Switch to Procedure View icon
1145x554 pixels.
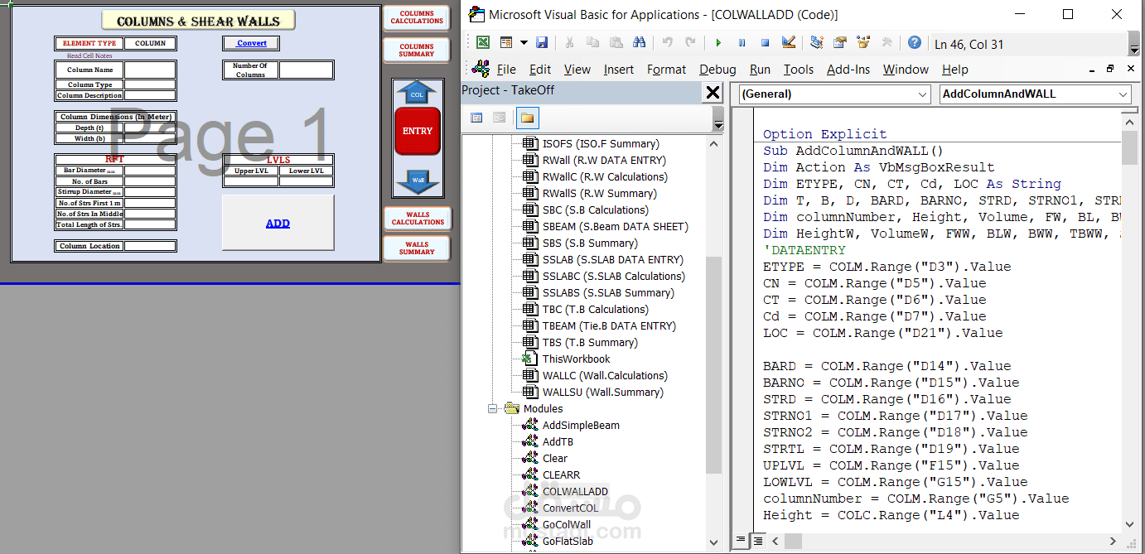pyautogui.click(x=742, y=540)
